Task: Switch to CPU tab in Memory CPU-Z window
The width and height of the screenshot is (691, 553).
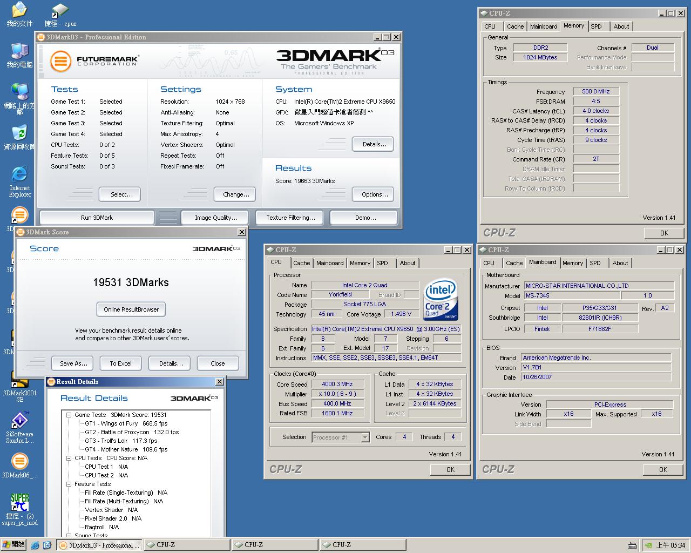Action: tap(490, 26)
